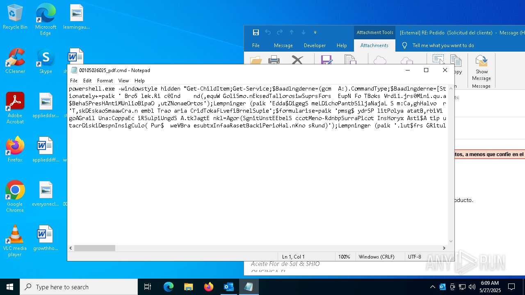Open Task View from taskbar
The width and height of the screenshot is (525, 295).
[x=148, y=287]
